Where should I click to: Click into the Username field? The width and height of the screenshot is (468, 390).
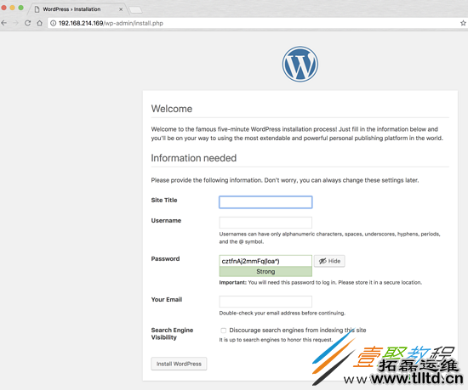pos(265,223)
